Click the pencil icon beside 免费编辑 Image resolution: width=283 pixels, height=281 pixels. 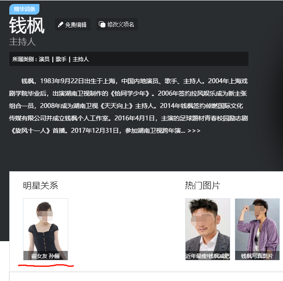point(61,24)
